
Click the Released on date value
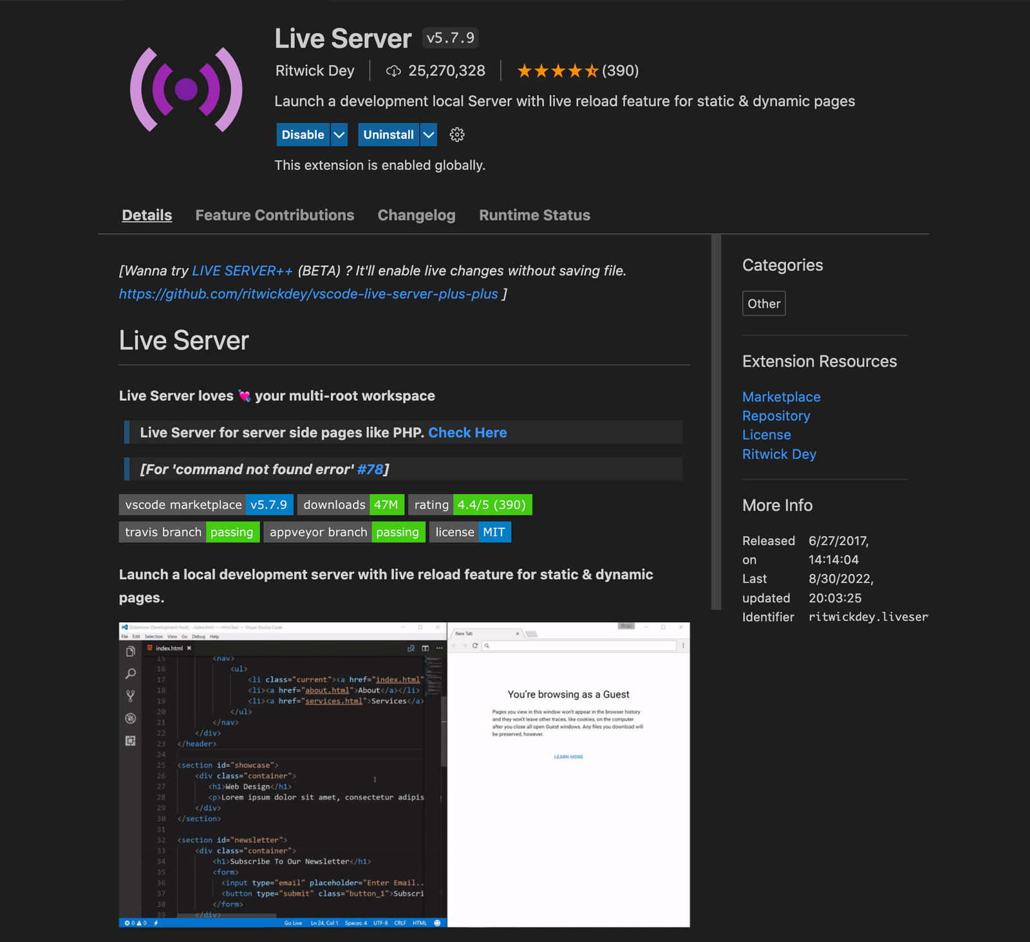pyautogui.click(x=839, y=550)
